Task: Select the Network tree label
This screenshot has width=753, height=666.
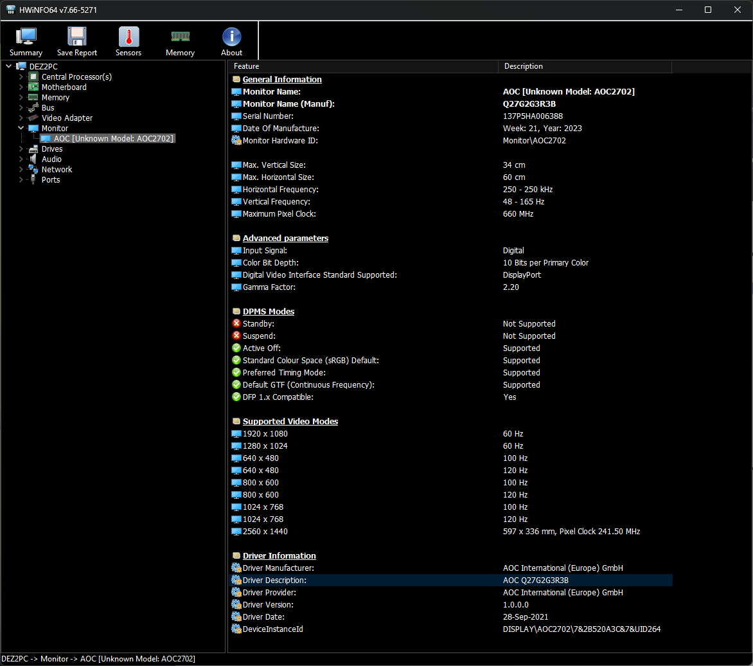Action: tap(57, 169)
